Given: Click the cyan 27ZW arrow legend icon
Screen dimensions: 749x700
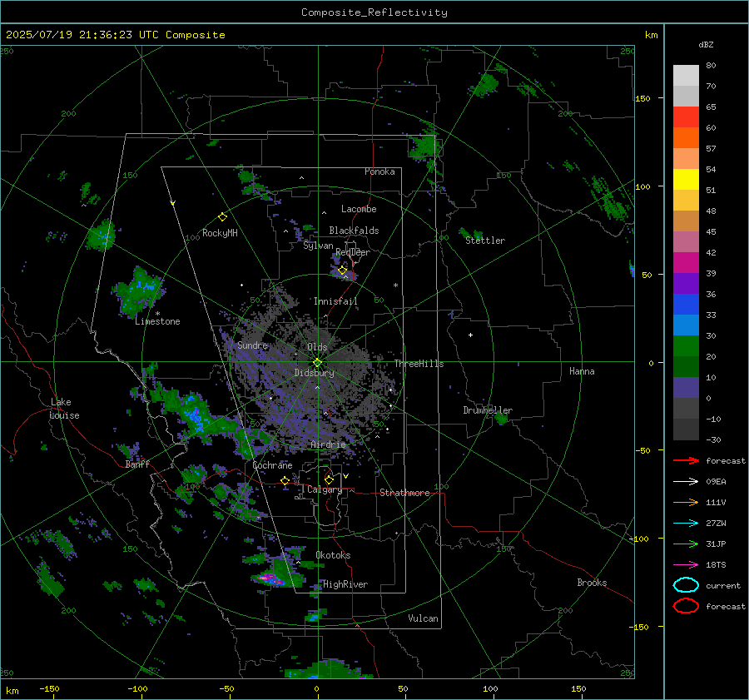Looking at the screenshot, I should click(x=686, y=524).
